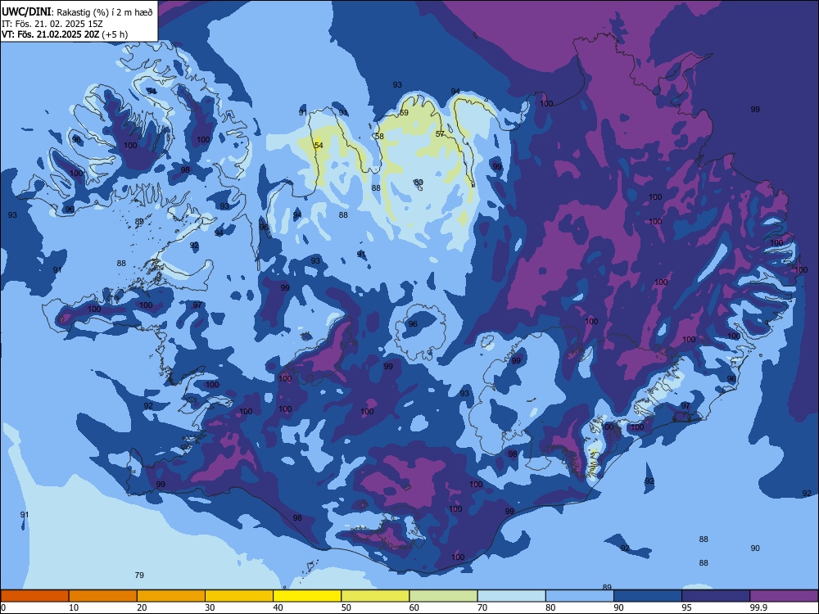Pick the 95–99.9 dark indigo legend swatch

coord(716,596)
